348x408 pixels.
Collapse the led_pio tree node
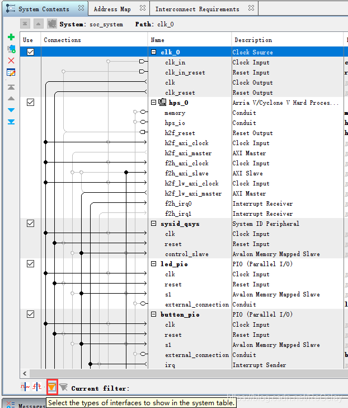point(154,263)
